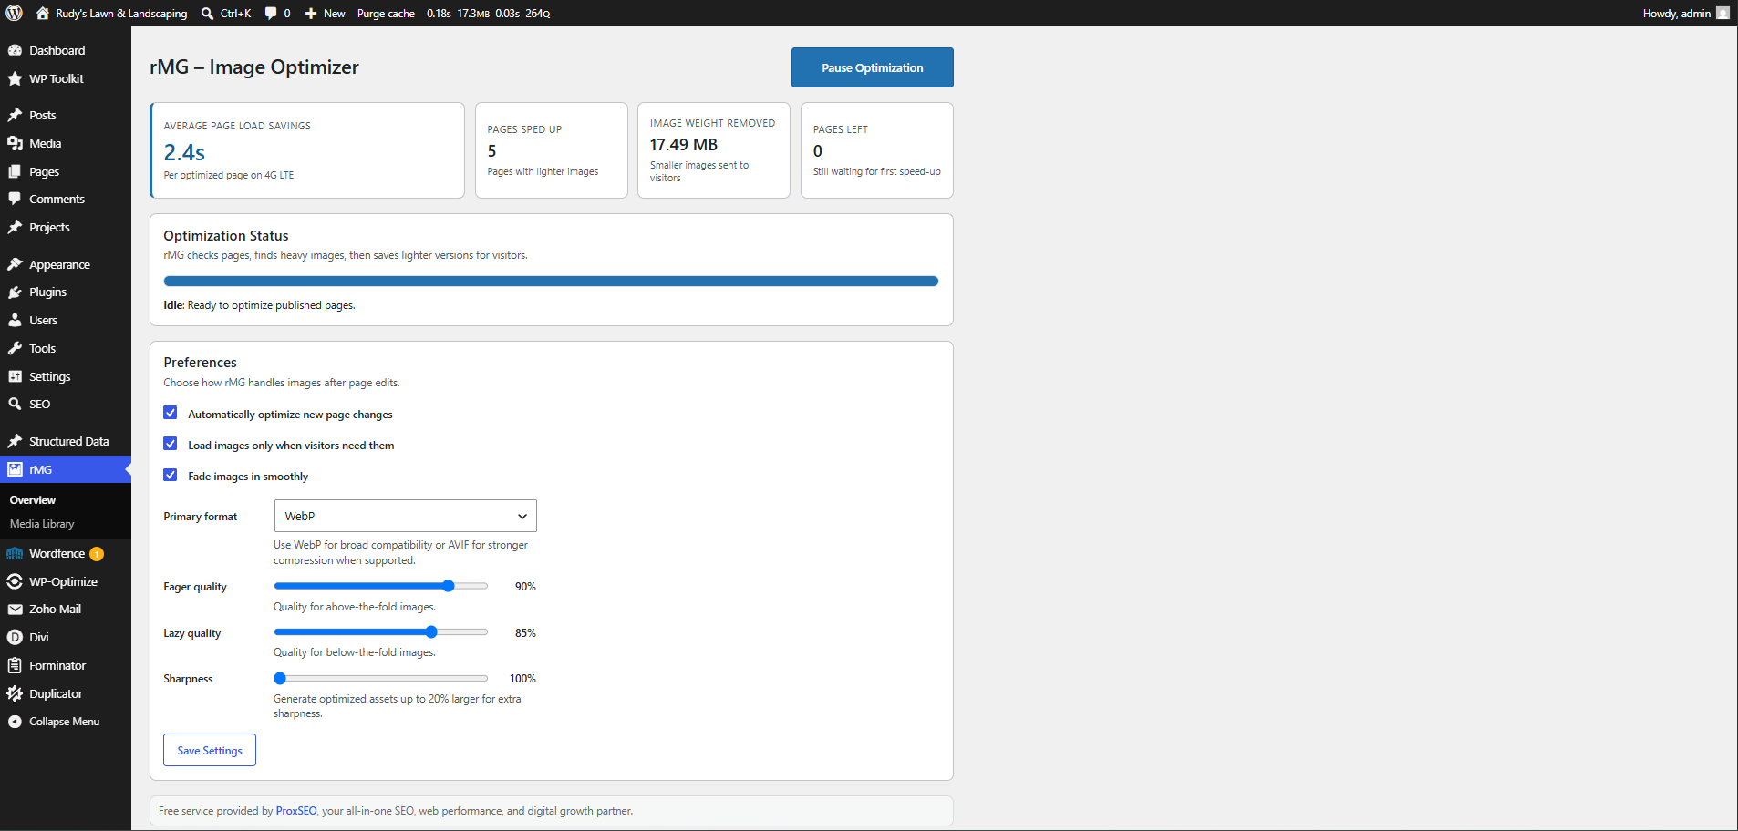
Task: Click the Image Weight Removed card
Action: [714, 150]
